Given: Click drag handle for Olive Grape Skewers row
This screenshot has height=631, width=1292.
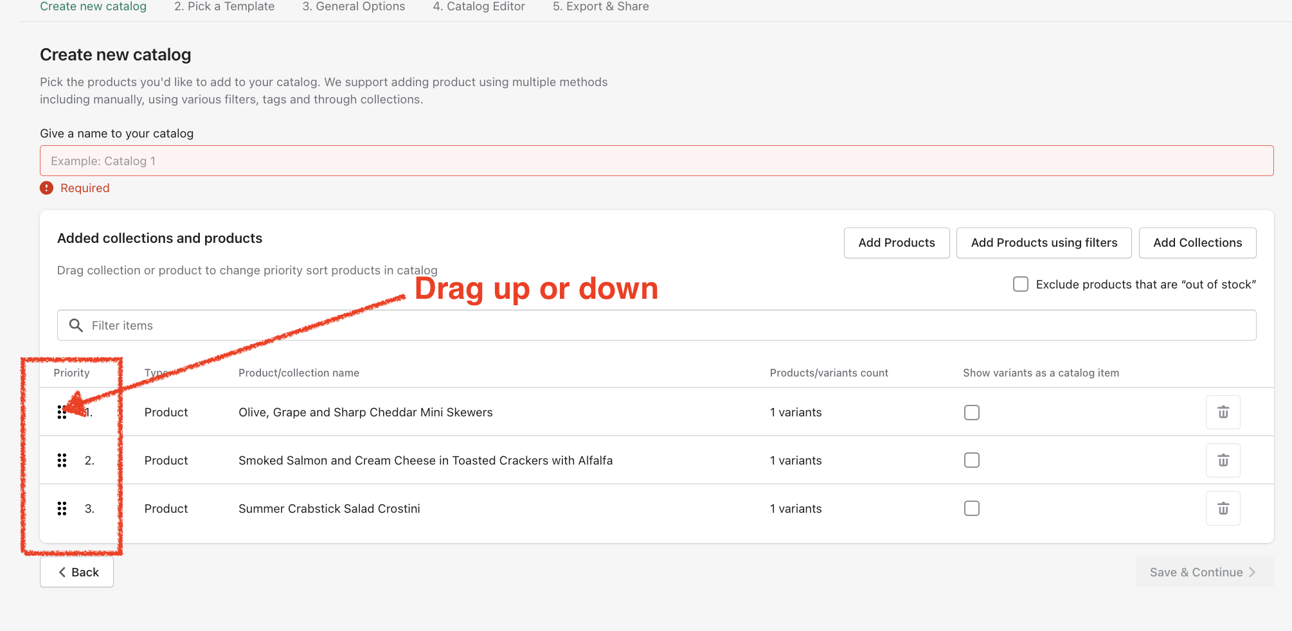Looking at the screenshot, I should tap(61, 412).
